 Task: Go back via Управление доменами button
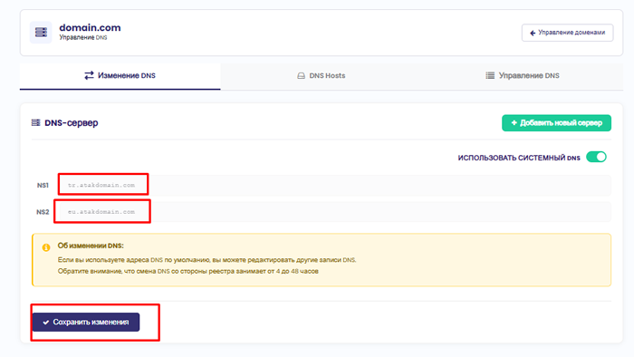[x=567, y=33]
